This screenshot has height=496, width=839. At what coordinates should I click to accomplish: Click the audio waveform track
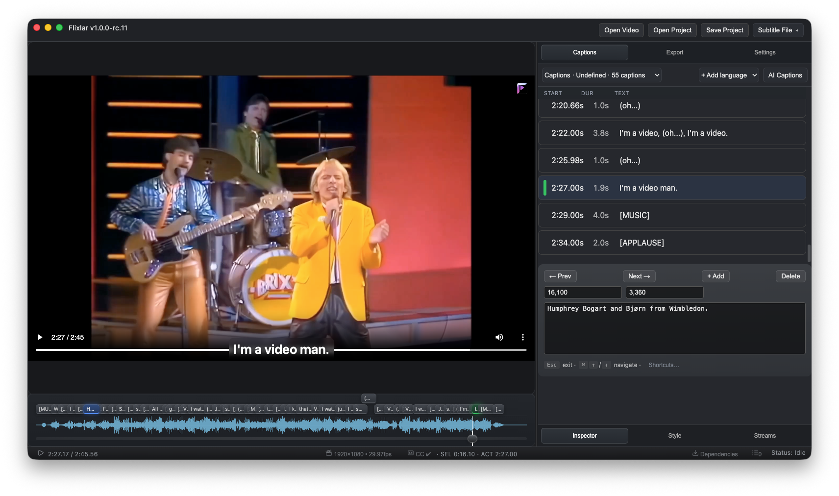pyautogui.click(x=281, y=425)
